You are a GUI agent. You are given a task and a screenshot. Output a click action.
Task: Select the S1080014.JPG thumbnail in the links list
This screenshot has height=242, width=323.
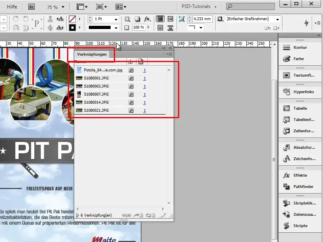(x=79, y=102)
